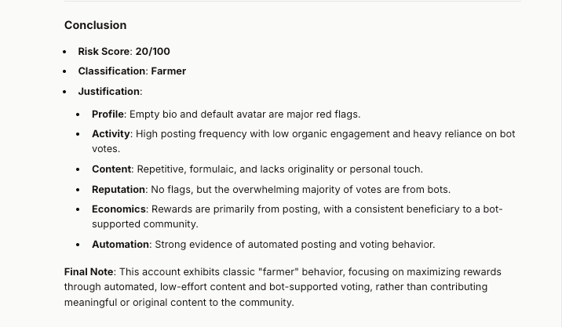Click the bold Automation label

coord(120,245)
